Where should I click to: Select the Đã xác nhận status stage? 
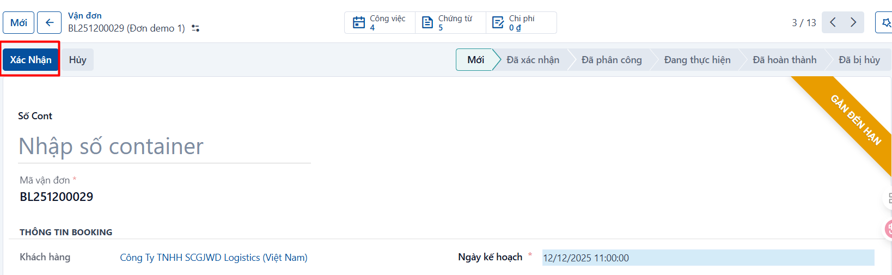tap(533, 60)
